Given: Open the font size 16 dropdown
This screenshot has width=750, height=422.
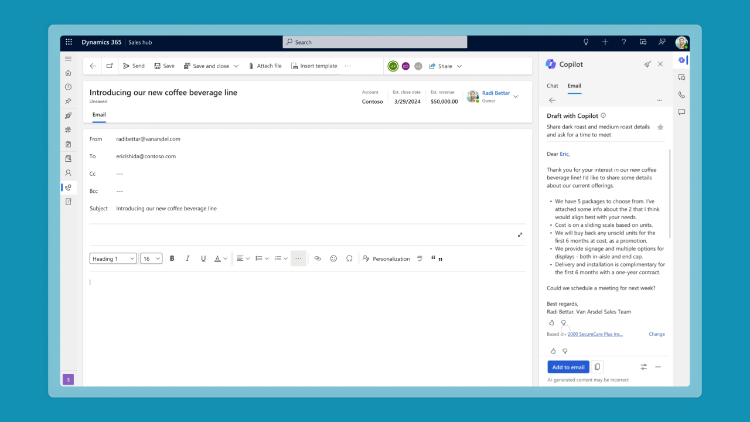Looking at the screenshot, I should tap(151, 258).
